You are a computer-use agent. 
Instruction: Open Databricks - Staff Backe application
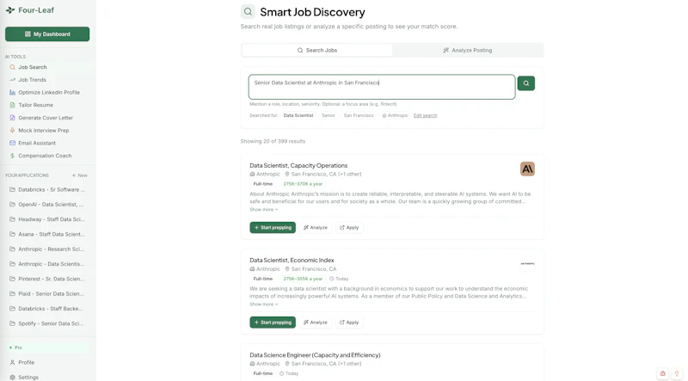coord(47,309)
